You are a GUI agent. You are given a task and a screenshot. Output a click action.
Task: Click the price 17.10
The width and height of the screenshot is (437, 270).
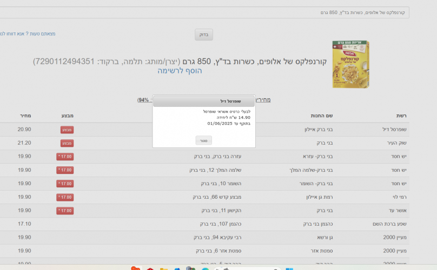pyautogui.click(x=24, y=224)
